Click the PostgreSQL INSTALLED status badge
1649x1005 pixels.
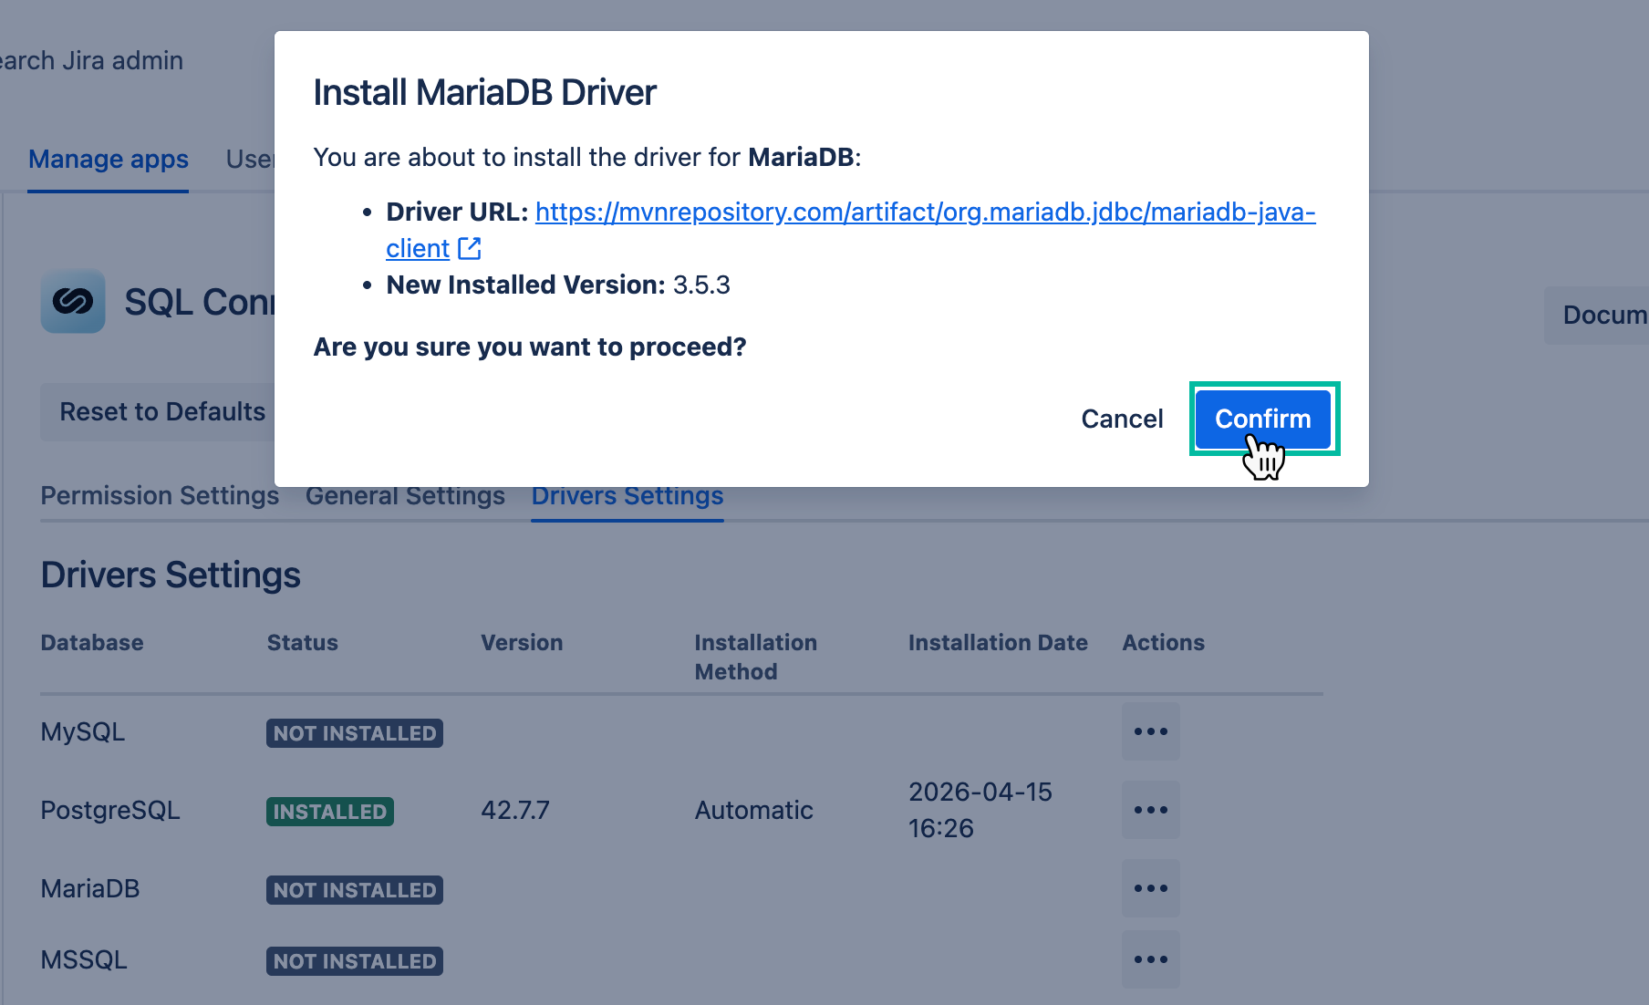[x=330, y=812]
